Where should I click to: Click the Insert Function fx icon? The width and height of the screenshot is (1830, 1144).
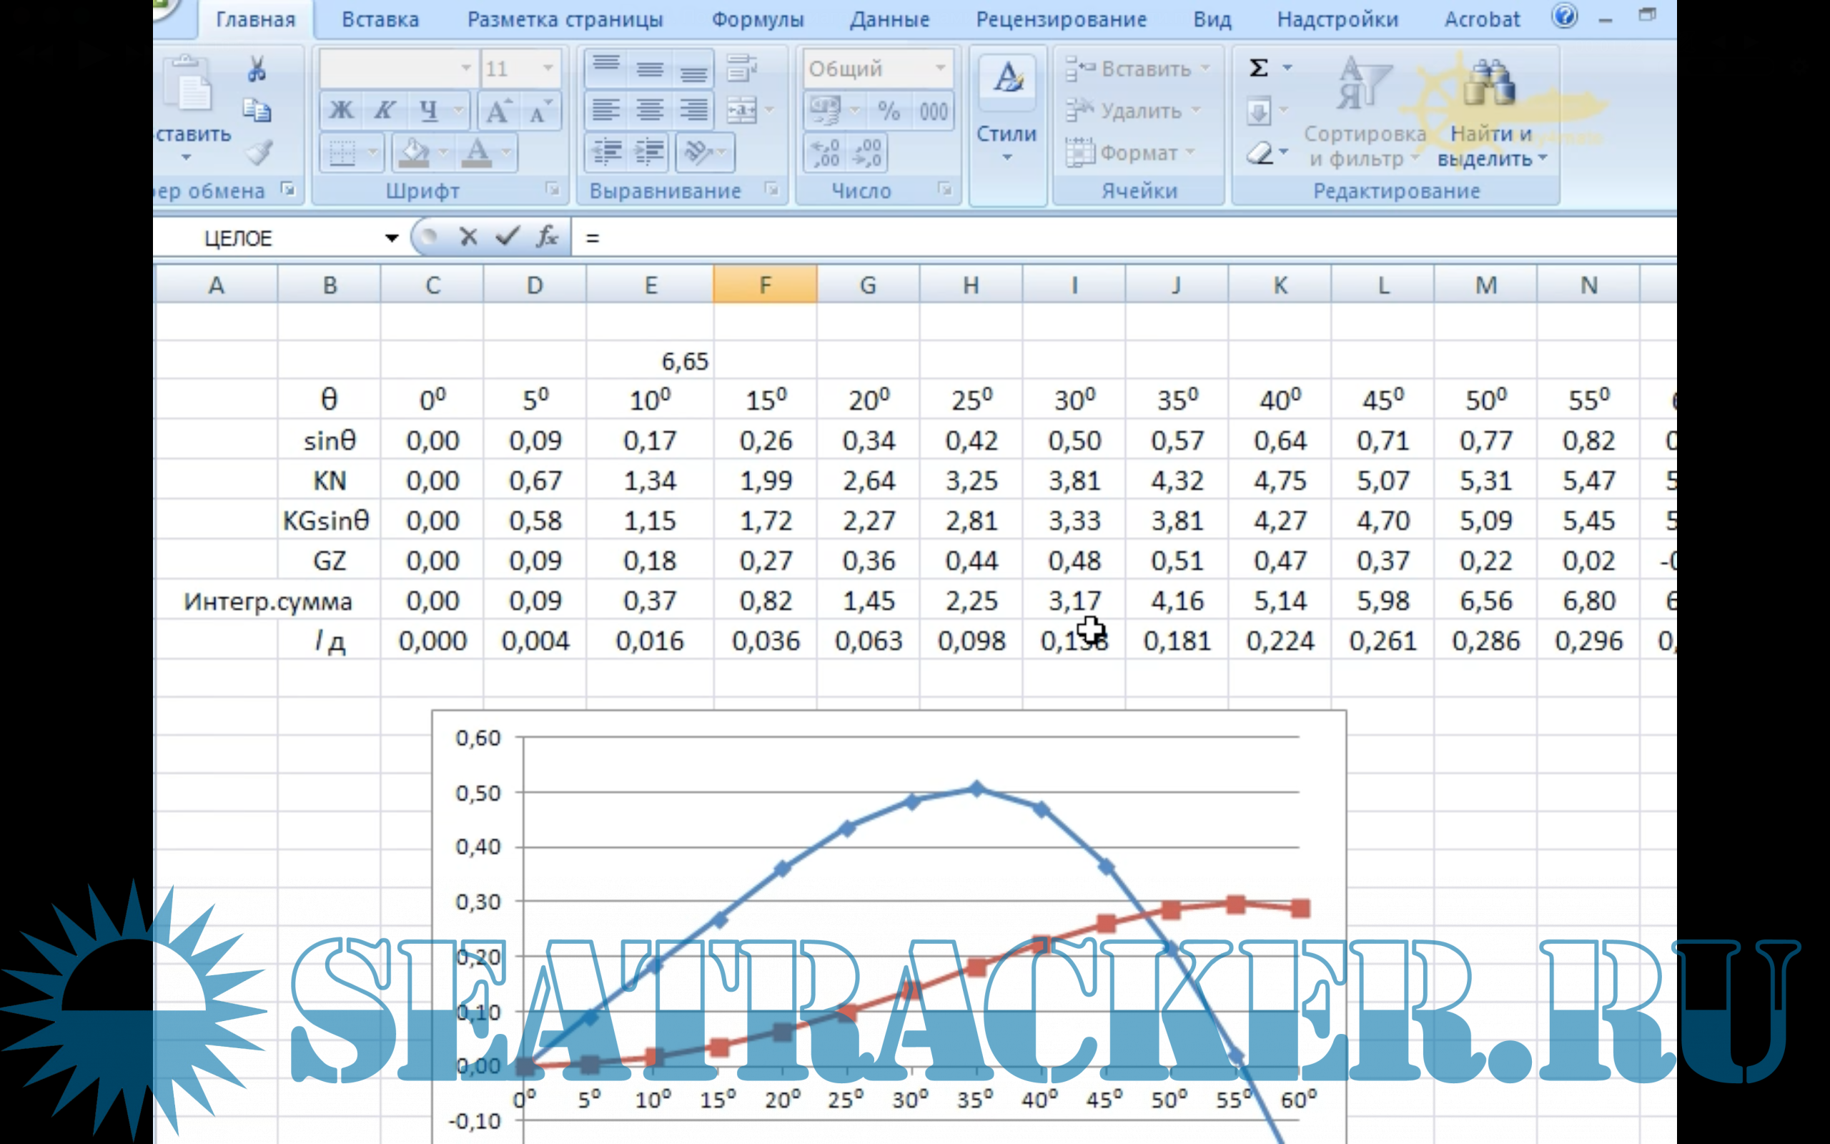click(547, 237)
